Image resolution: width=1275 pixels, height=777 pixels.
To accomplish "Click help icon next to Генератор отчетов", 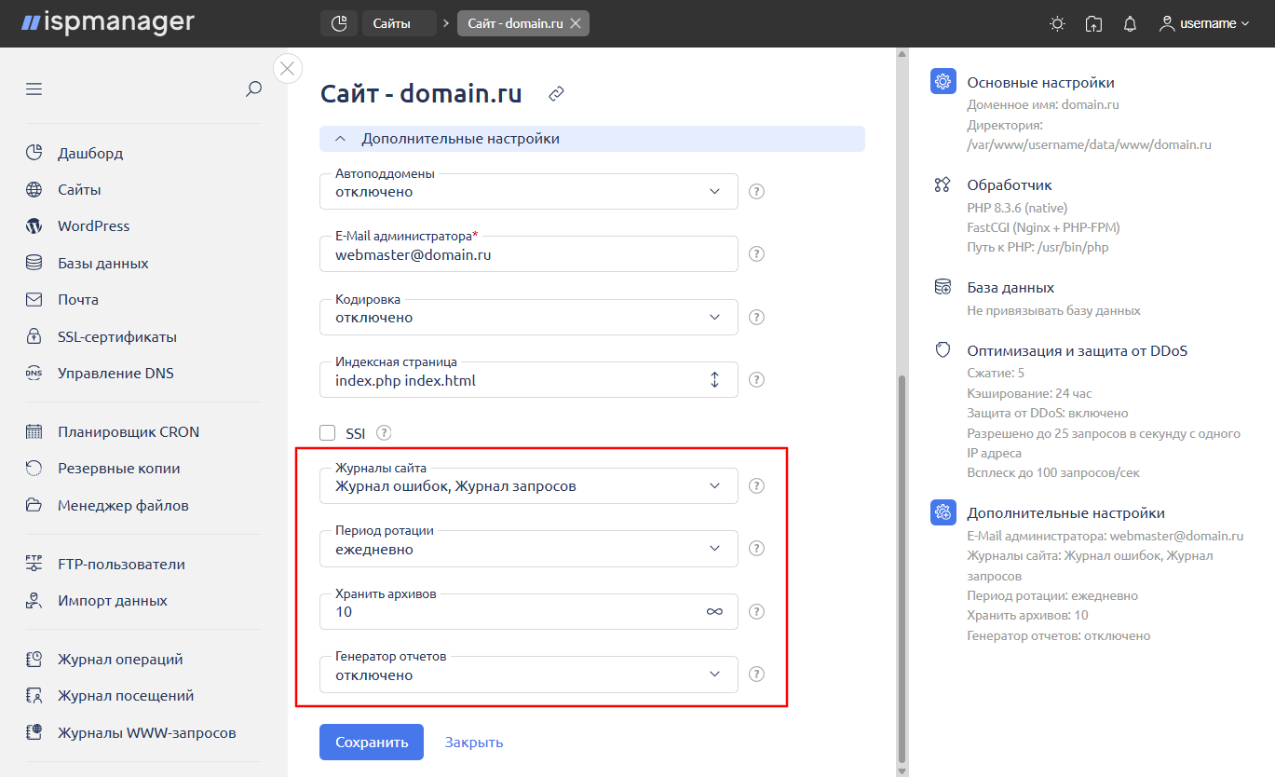I will pyautogui.click(x=757, y=675).
